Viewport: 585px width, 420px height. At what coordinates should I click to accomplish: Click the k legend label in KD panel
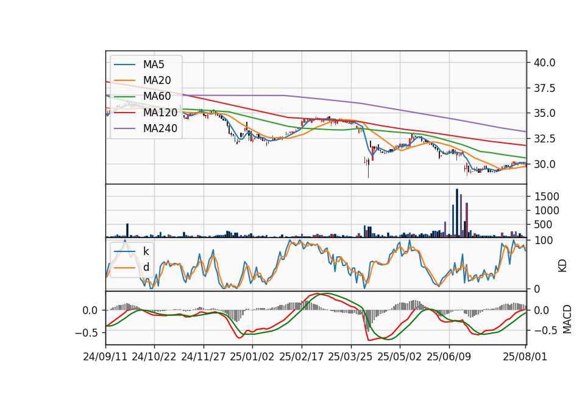coord(146,251)
